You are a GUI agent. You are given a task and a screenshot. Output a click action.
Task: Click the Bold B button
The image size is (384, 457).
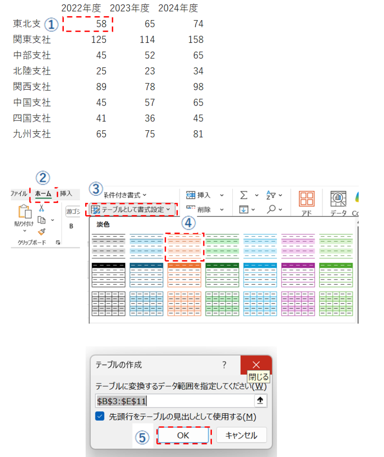[x=71, y=226]
